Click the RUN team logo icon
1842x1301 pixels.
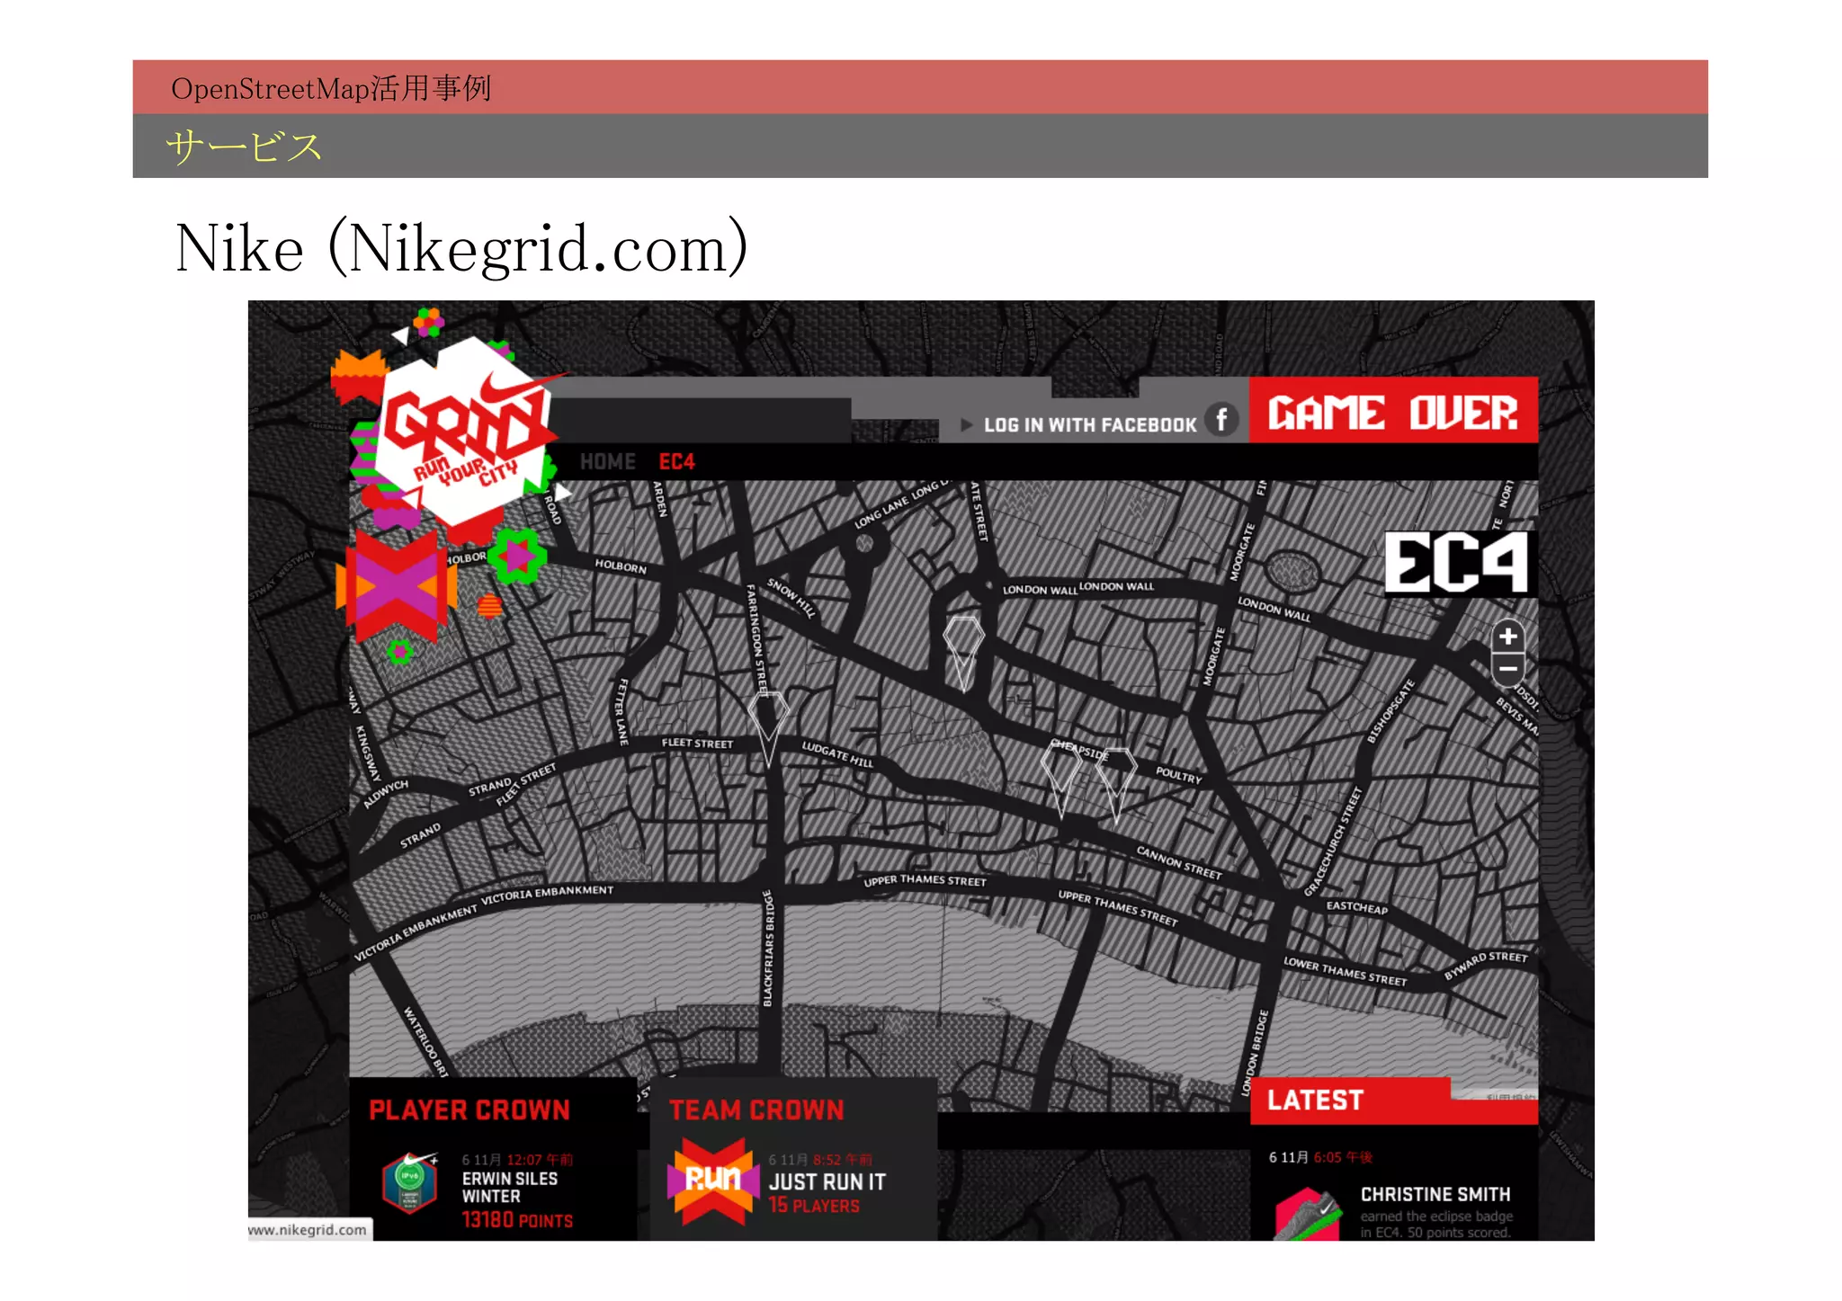[x=711, y=1181]
